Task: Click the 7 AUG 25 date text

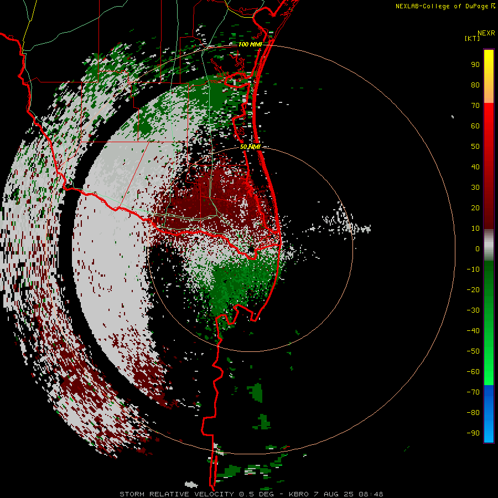Action: click(334, 494)
